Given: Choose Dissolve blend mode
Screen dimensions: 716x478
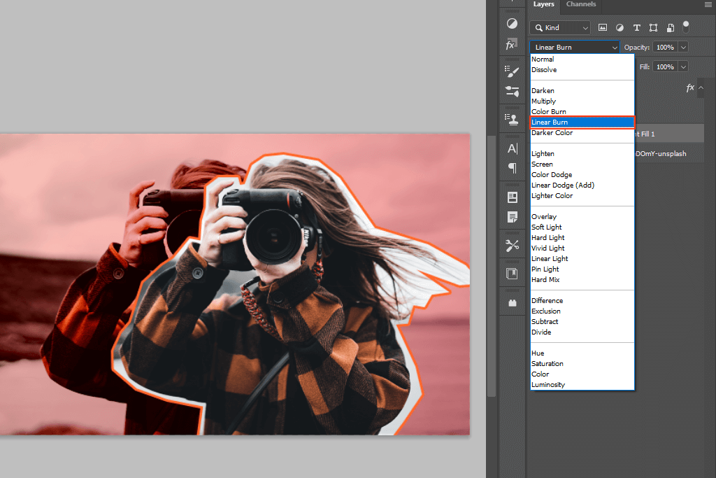Looking at the screenshot, I should pos(582,69).
